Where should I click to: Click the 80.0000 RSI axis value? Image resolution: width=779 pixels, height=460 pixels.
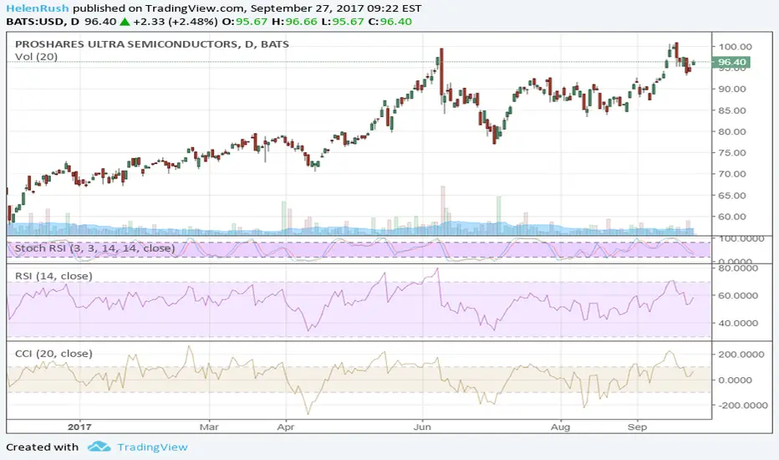(x=738, y=268)
